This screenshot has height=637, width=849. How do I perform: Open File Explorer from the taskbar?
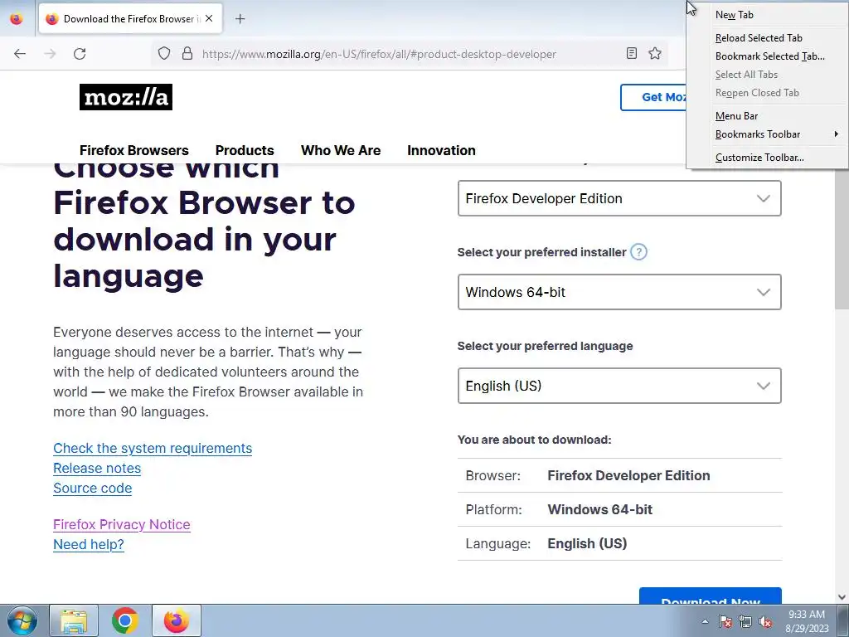pyautogui.click(x=74, y=620)
